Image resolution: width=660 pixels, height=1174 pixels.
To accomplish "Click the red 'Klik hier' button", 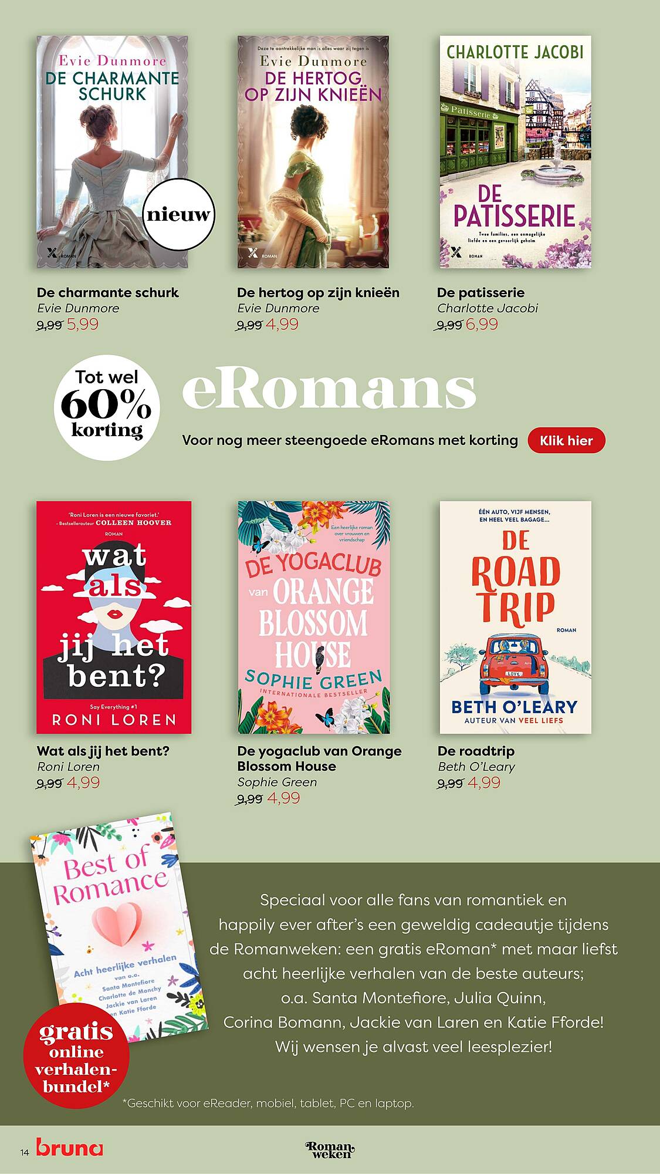I will 566,440.
